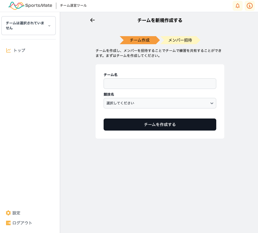Click the chevron in the 競技名 dropdown
Screen dimensions: 258x233
point(212,103)
